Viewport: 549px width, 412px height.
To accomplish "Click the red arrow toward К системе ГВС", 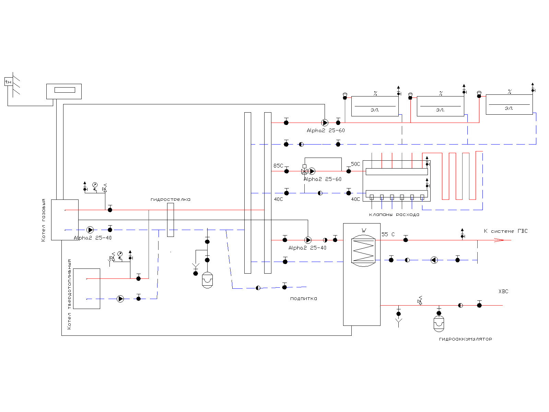I will (x=499, y=240).
